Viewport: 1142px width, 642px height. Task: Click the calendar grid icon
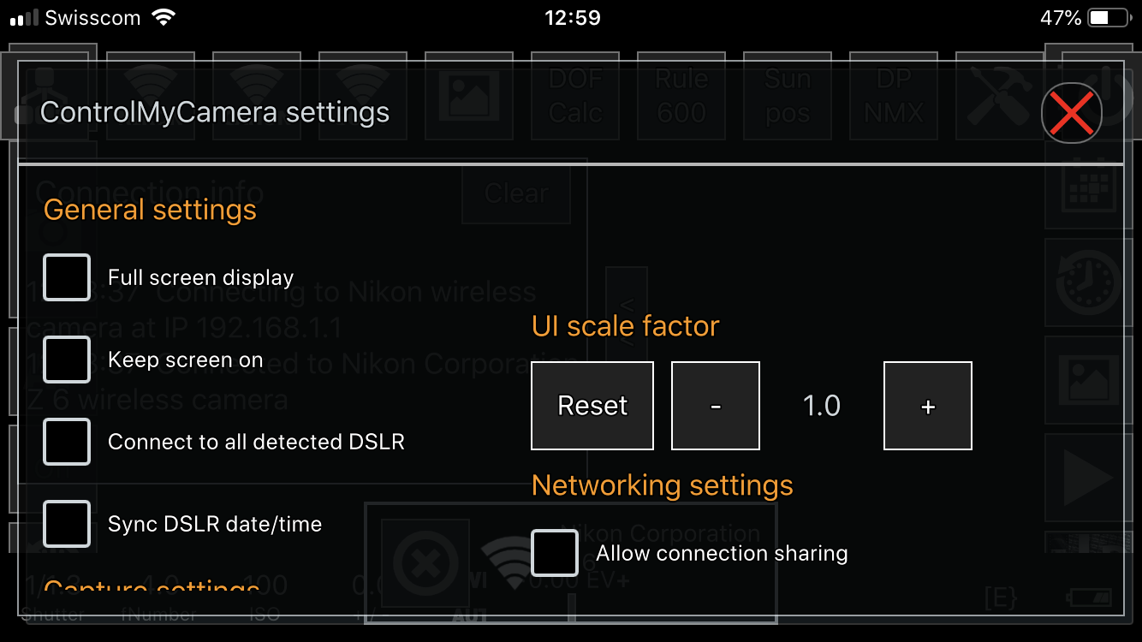(1087, 188)
